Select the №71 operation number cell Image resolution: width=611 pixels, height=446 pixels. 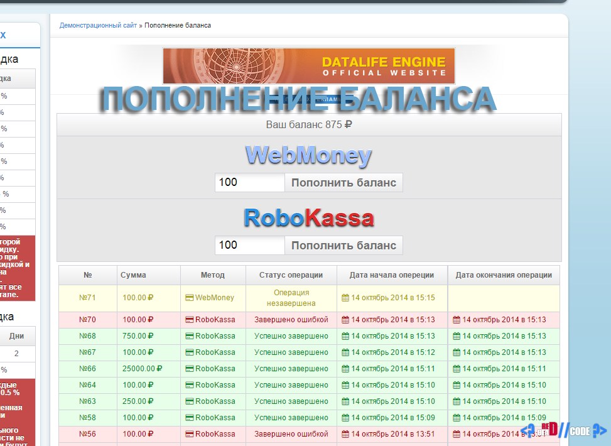(88, 298)
